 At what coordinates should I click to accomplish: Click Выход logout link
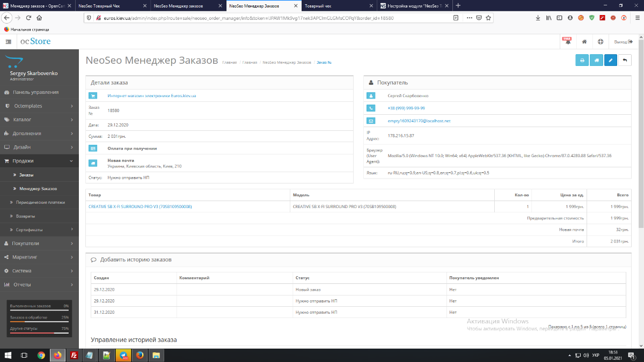(x=624, y=41)
